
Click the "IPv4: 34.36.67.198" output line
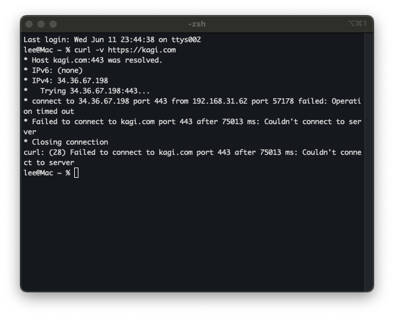65,81
